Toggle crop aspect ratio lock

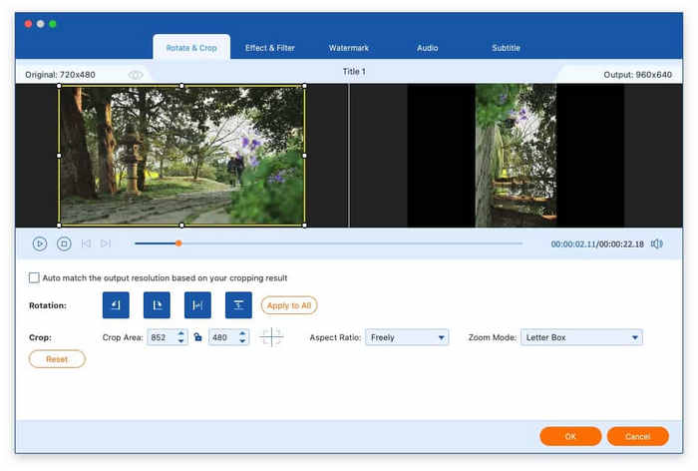click(198, 337)
